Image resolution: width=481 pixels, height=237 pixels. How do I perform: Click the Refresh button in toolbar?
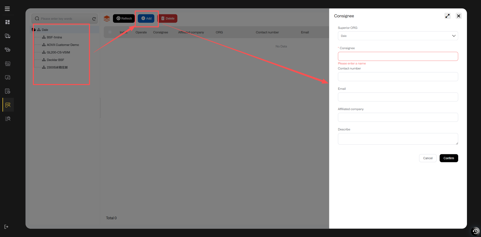click(x=124, y=19)
